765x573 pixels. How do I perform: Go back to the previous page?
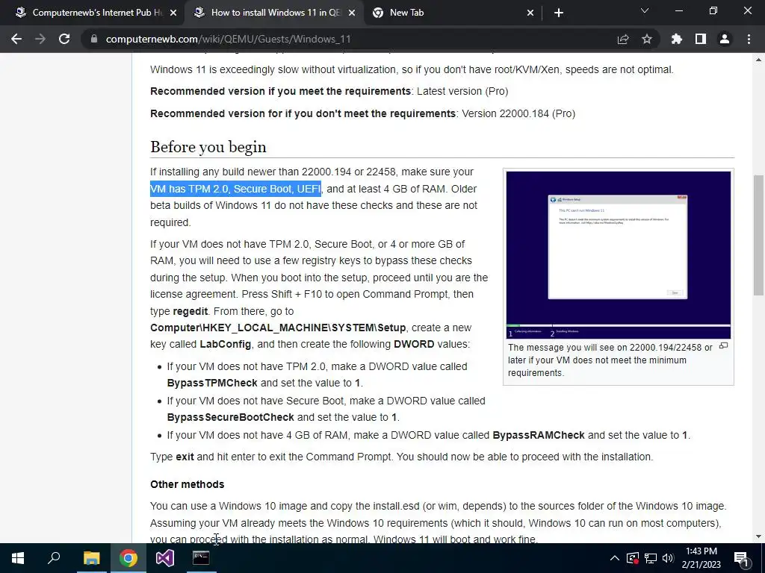[x=16, y=39]
